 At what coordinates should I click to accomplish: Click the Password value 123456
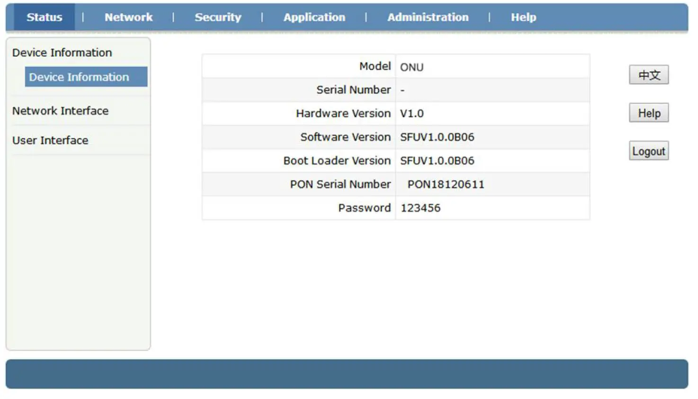tap(421, 208)
